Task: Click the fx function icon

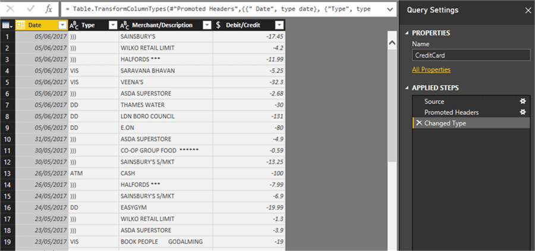Action: 49,9
